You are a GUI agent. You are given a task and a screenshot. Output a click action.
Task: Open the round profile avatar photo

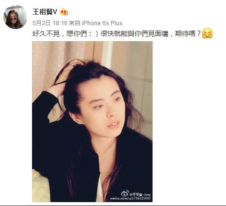click(x=16, y=17)
